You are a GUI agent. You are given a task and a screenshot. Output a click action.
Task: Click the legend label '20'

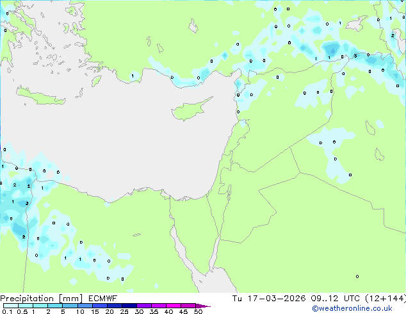point(110,311)
